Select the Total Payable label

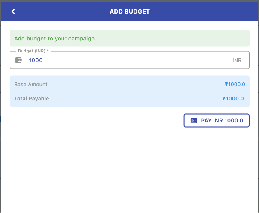coord(32,99)
